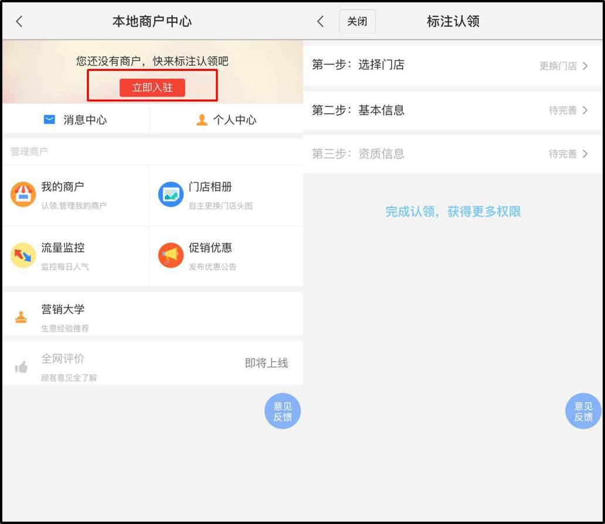The width and height of the screenshot is (605, 524).
Task: Tap right 意见反馈 feedback bubble
Action: tap(583, 411)
